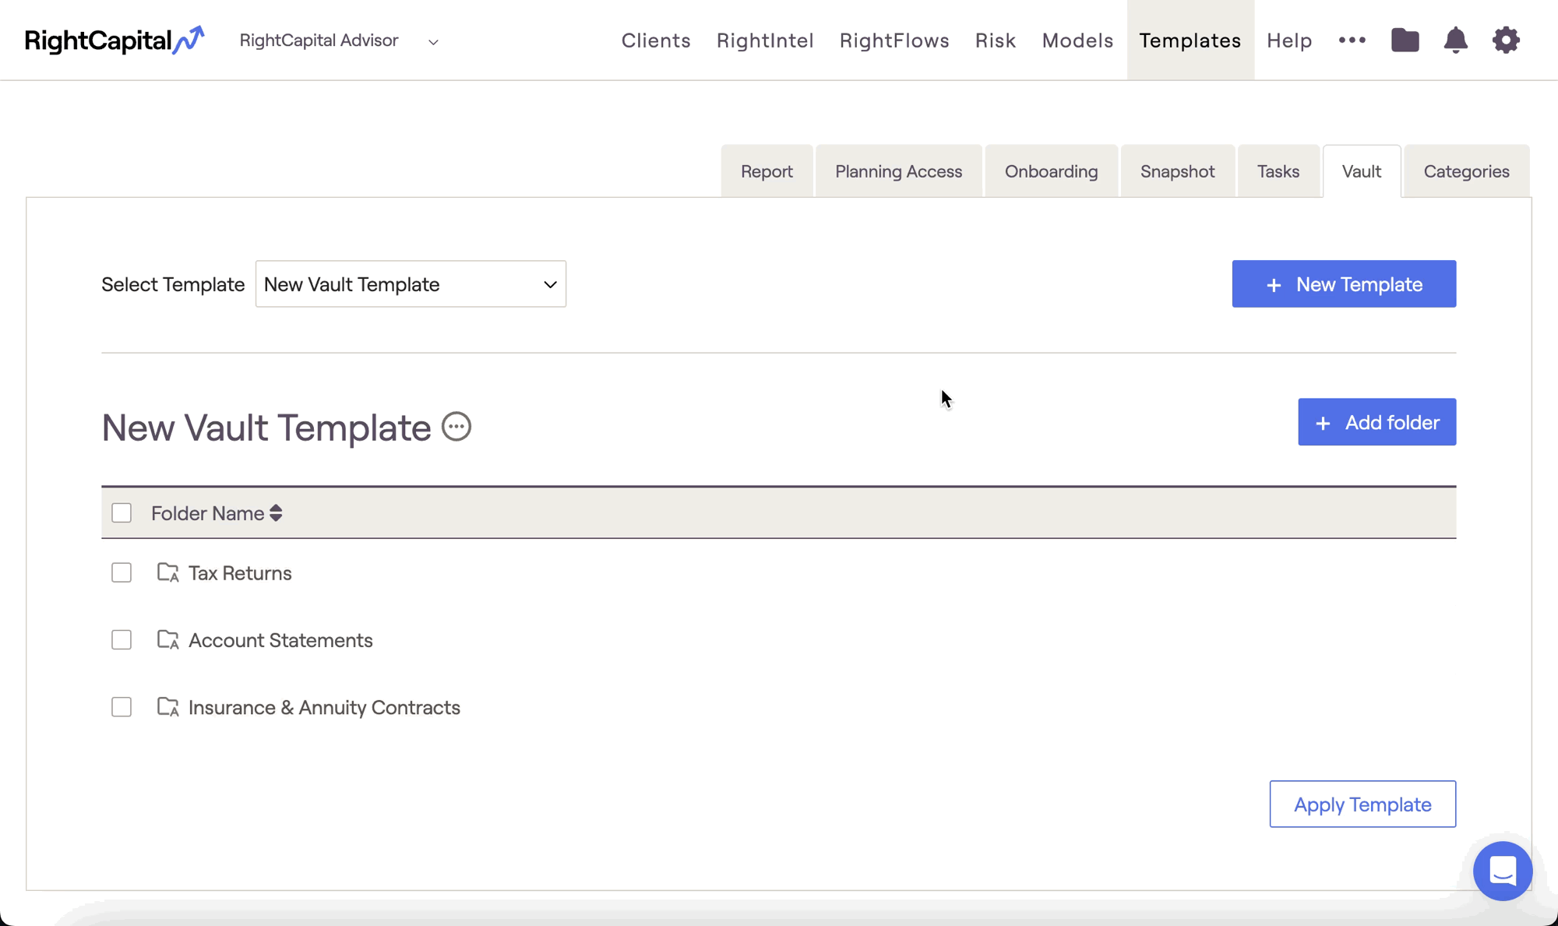Click the Tax Returns folder name
The height and width of the screenshot is (926, 1558).
[240, 573]
